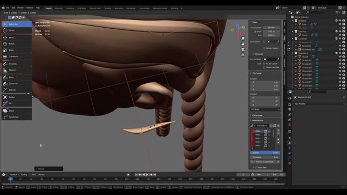Open the Render properties tab icon
Viewport: 347px width, 195px height.
pos(290,105)
